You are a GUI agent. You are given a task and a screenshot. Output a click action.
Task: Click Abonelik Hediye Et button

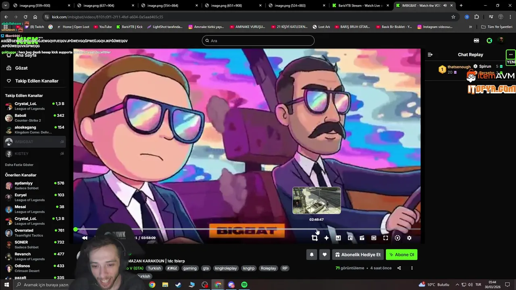[358, 255]
